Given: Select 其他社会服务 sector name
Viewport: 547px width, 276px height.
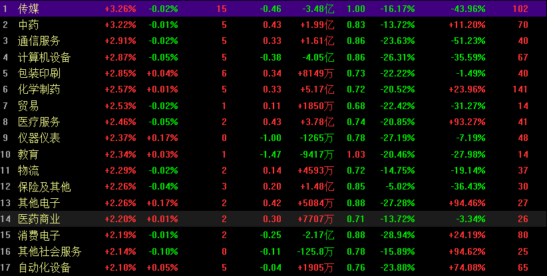Looking at the screenshot, I should point(49,251).
